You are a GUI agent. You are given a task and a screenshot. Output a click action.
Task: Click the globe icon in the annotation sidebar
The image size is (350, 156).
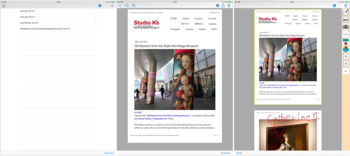(345, 49)
